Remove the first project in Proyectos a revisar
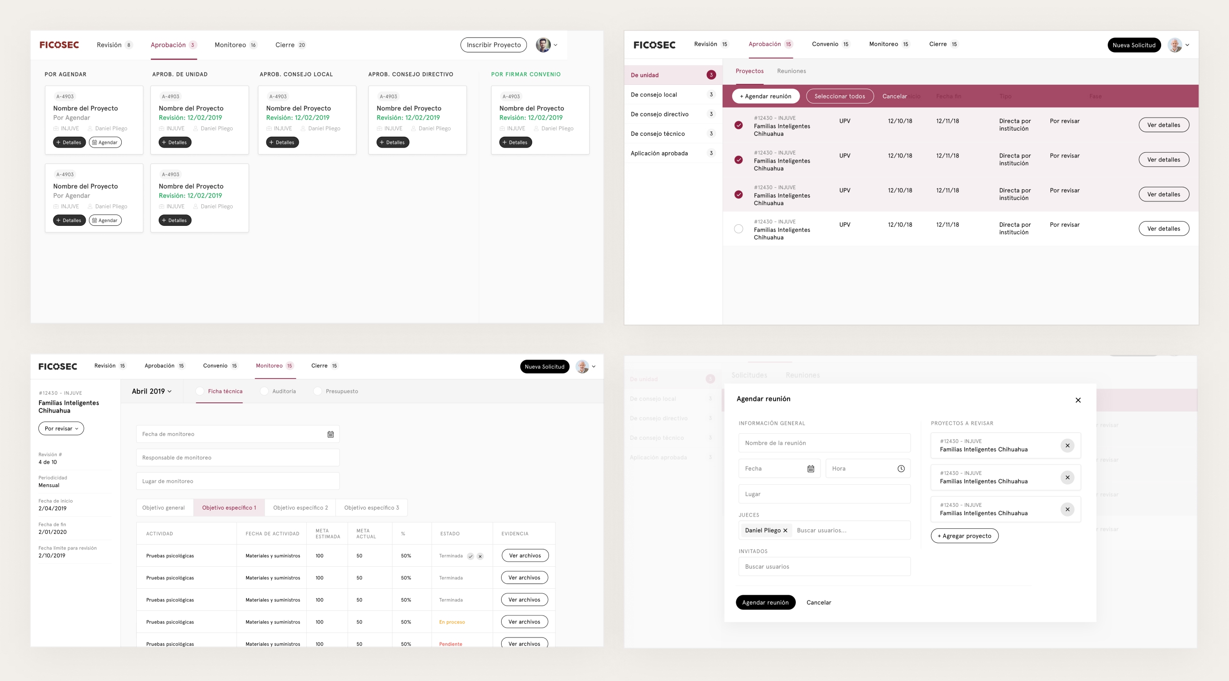Viewport: 1229px width, 681px height. (x=1067, y=445)
